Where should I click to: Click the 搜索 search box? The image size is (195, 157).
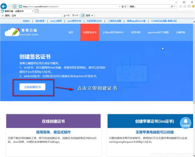tap(149, 7)
